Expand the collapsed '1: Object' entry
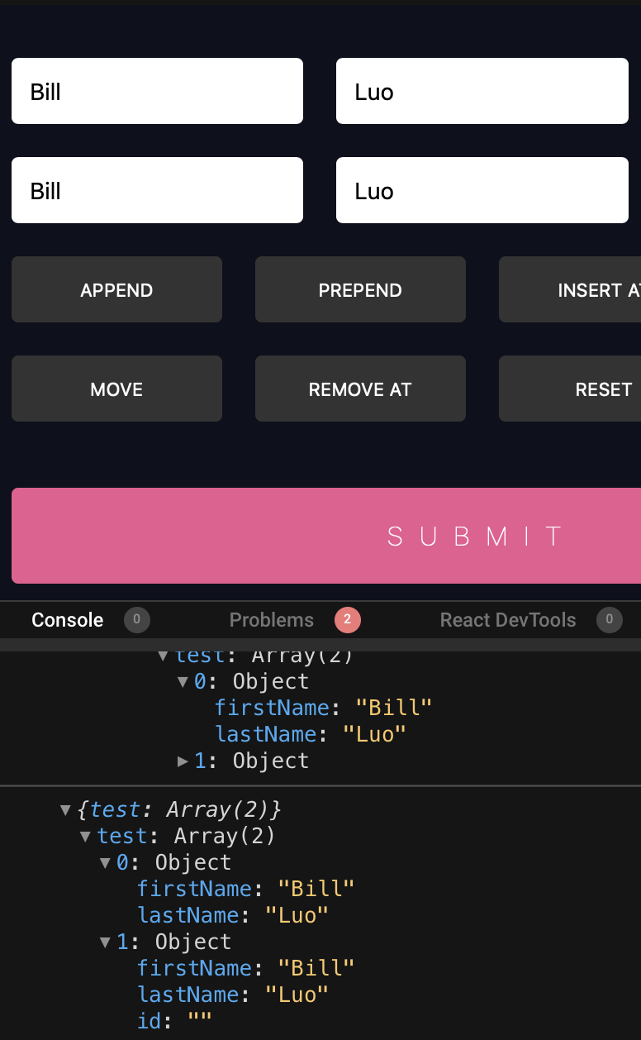 (x=183, y=761)
